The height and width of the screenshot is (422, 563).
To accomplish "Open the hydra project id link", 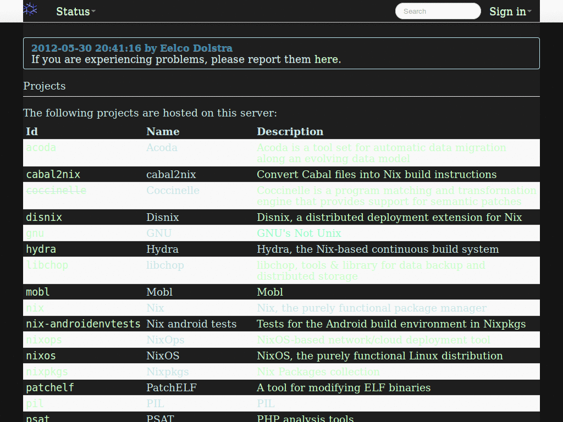I will [x=41, y=249].
